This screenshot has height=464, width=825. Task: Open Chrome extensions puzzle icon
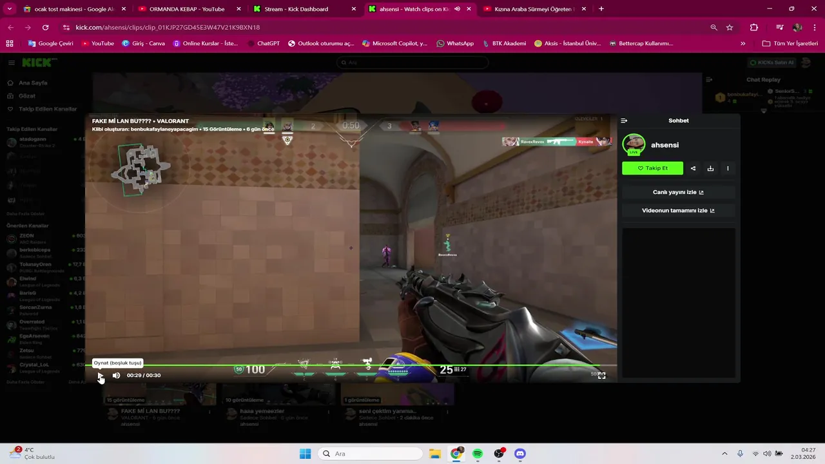tap(754, 27)
